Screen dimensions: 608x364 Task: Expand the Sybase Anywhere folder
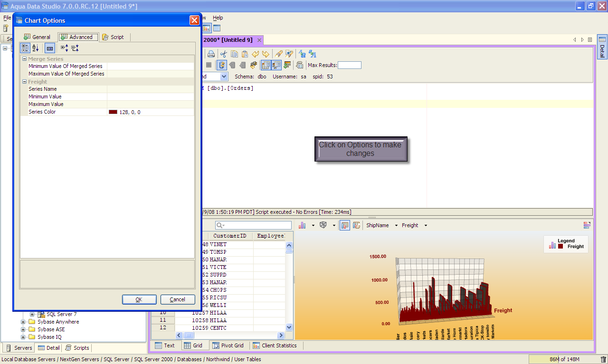tap(23, 322)
